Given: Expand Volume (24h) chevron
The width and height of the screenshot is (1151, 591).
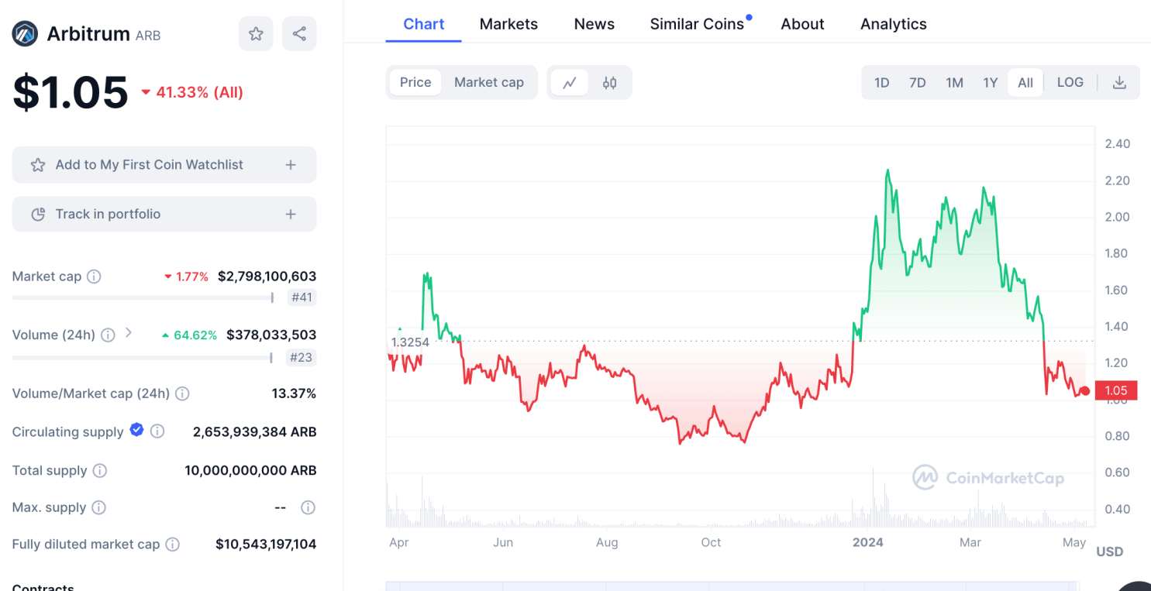Looking at the screenshot, I should pos(129,333).
